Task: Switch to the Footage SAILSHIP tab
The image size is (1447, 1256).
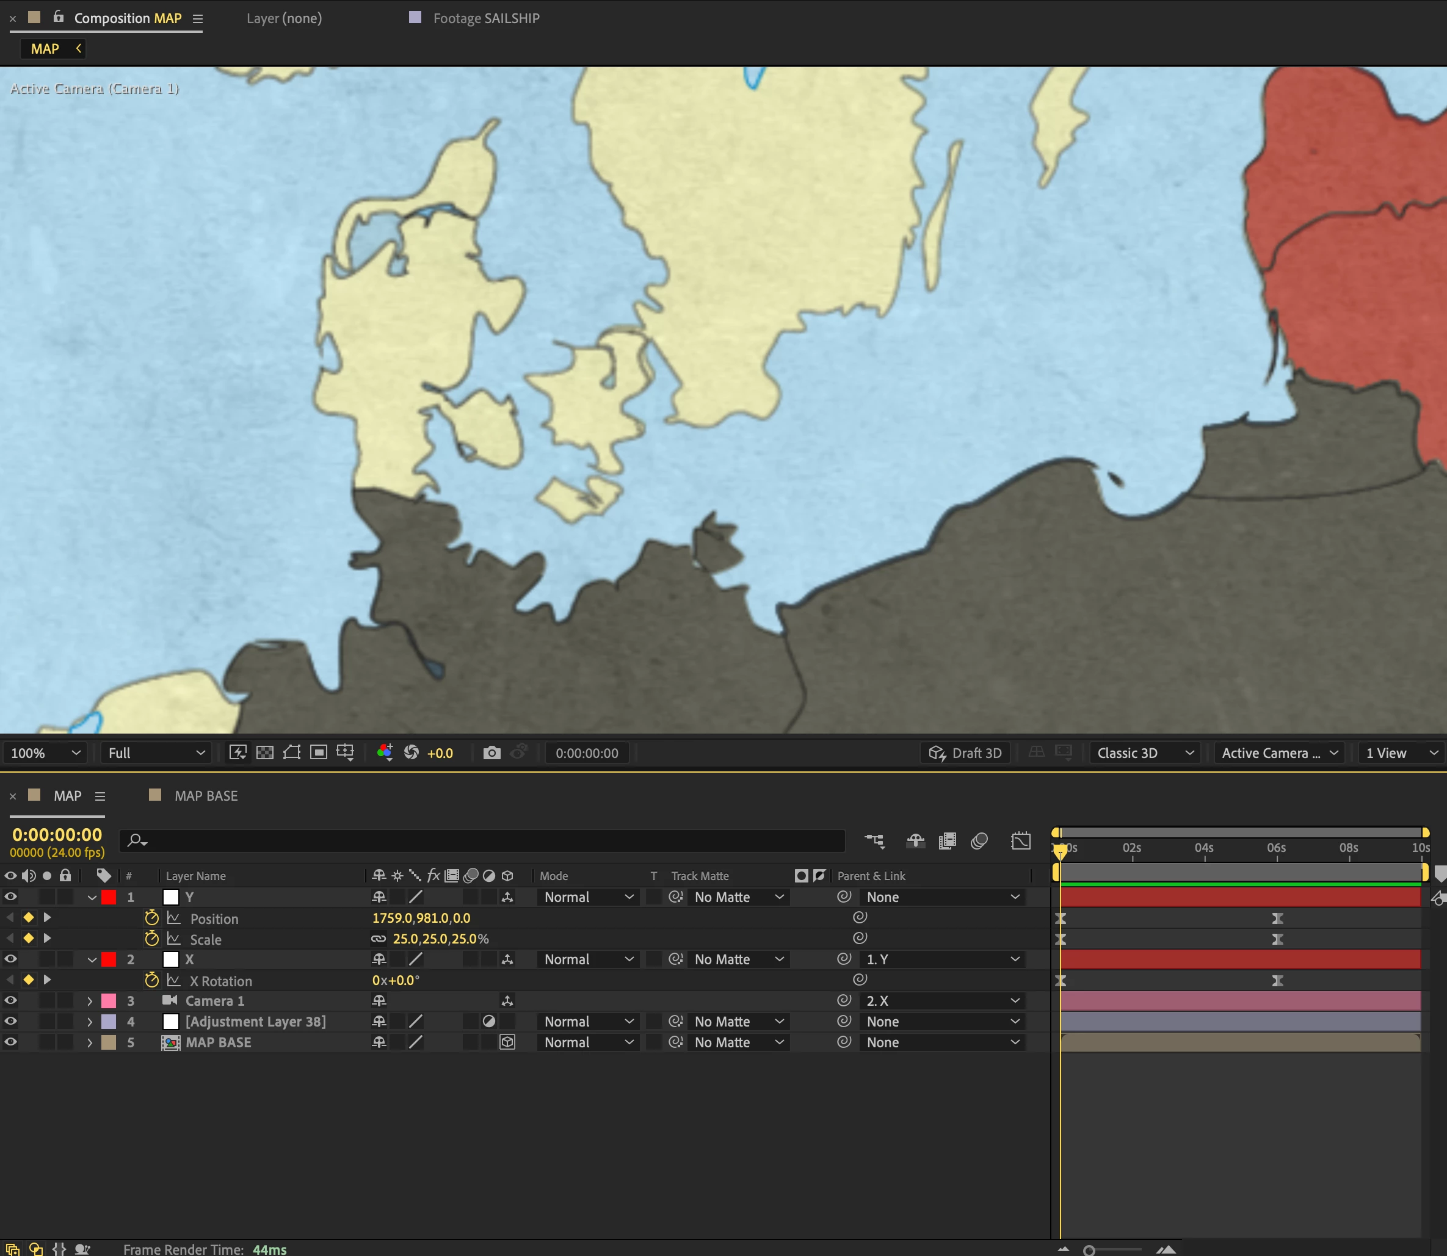Action: (x=486, y=18)
